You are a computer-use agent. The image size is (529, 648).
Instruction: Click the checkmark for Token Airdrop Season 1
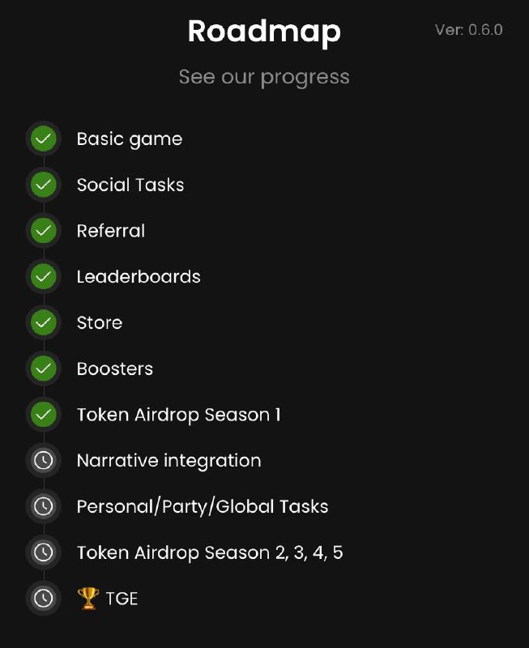click(x=44, y=414)
